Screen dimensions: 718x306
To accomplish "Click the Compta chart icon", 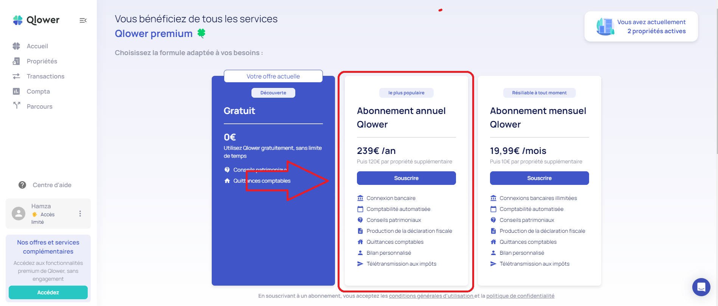I will point(16,91).
